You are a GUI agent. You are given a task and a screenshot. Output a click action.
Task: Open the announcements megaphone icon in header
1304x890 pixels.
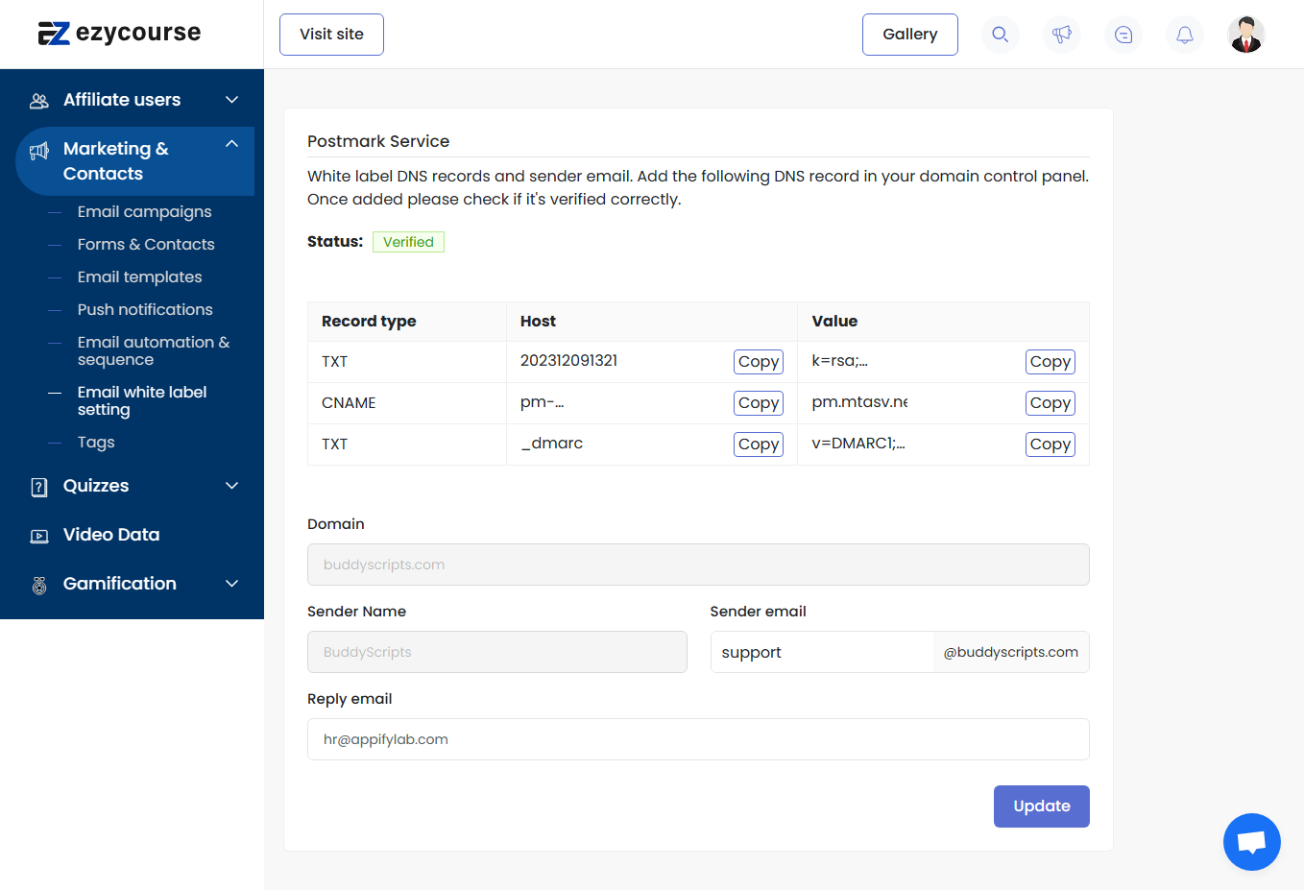(1061, 35)
